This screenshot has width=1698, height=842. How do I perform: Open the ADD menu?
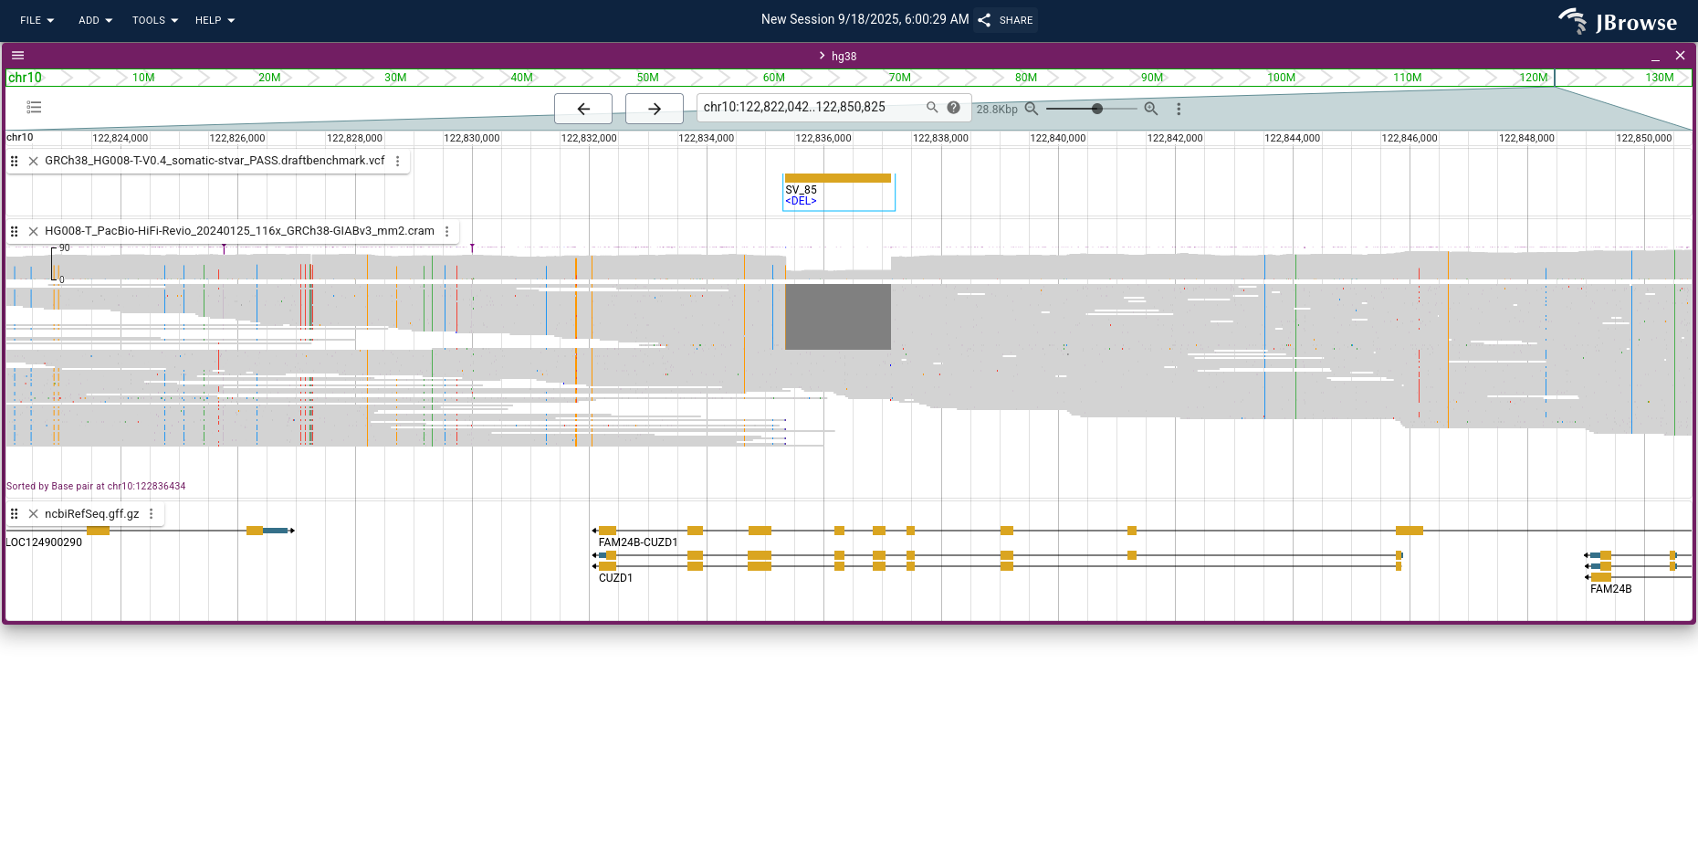pyautogui.click(x=95, y=20)
